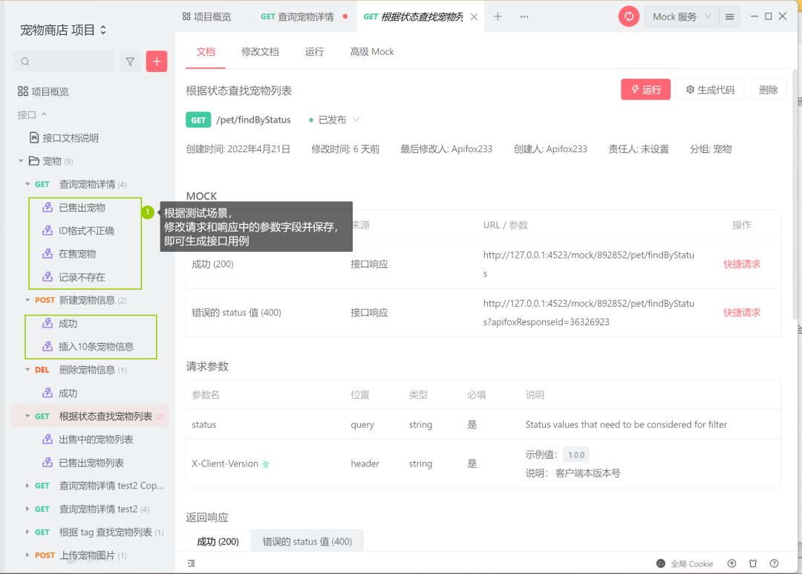802x574 pixels.
Task: Click the red 运行 button
Action: coord(645,90)
